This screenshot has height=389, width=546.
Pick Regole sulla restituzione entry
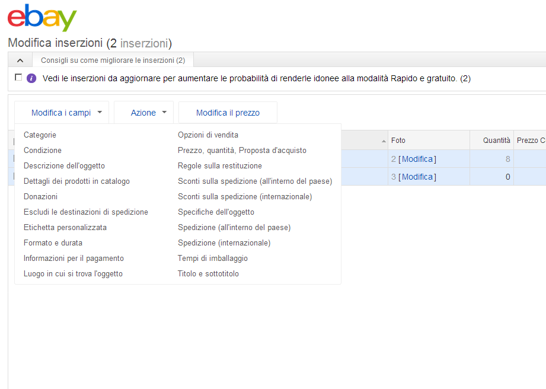pyautogui.click(x=219, y=166)
